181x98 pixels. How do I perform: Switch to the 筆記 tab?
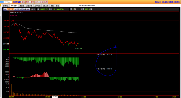[57, 6]
